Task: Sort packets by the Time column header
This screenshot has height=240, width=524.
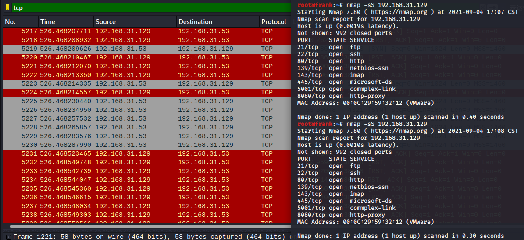Action: point(66,22)
